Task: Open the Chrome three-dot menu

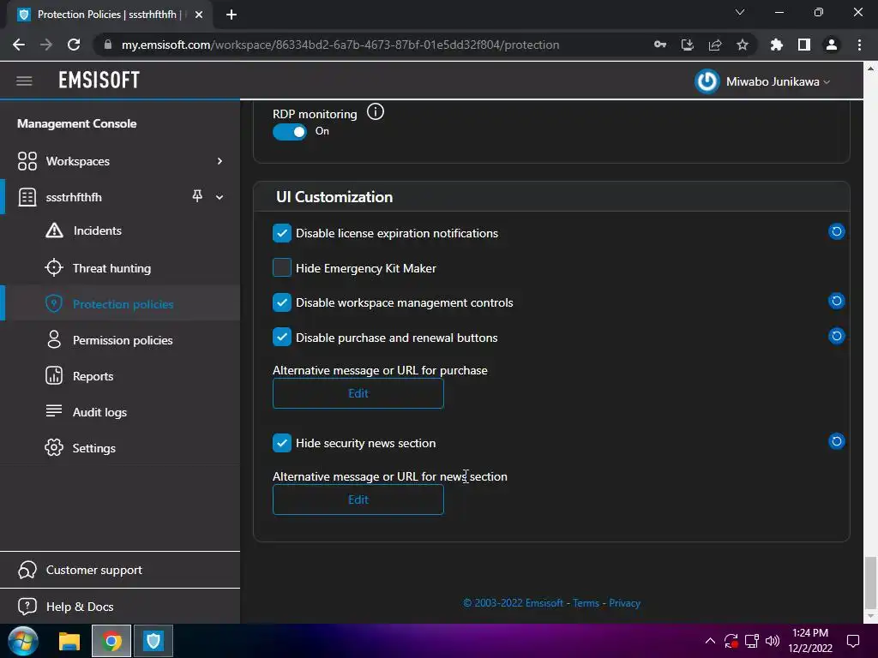Action: tap(859, 45)
